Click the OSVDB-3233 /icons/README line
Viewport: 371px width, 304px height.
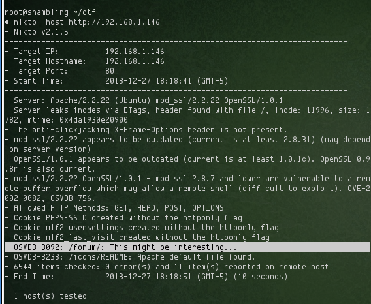[130, 257]
